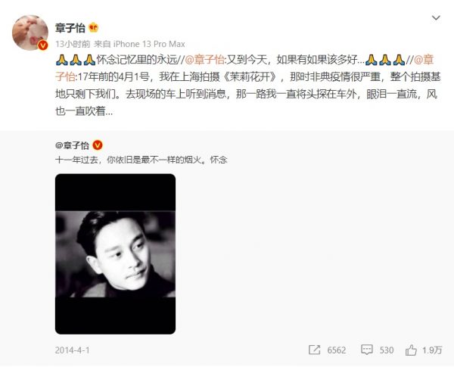This screenshot has height=367, width=454.
Task: Click the comment bubble icon
Action: [367, 350]
